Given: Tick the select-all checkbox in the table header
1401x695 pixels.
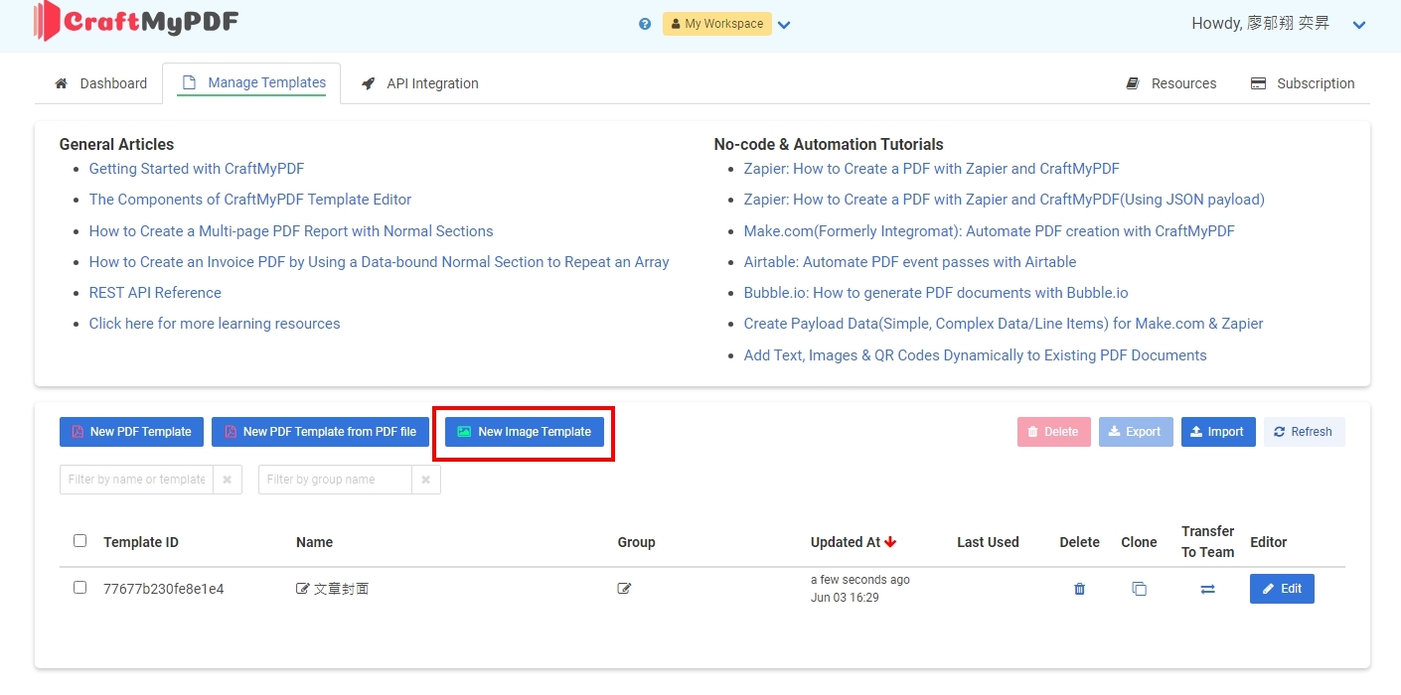Looking at the screenshot, I should coord(80,541).
